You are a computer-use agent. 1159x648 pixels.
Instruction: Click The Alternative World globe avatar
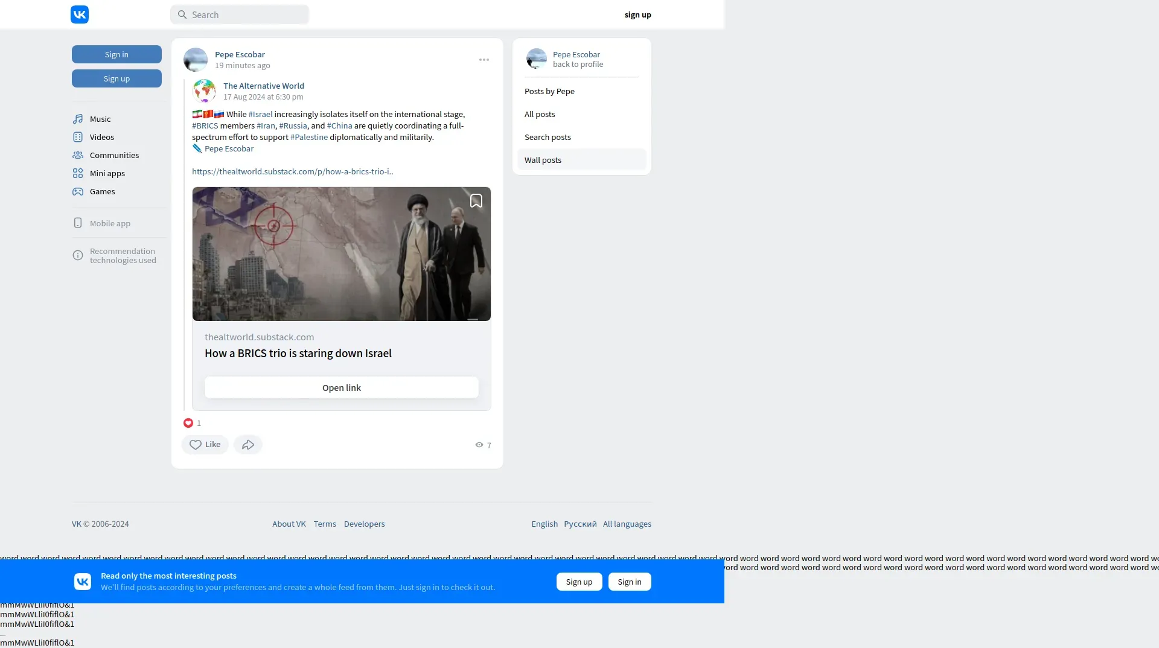pos(204,91)
